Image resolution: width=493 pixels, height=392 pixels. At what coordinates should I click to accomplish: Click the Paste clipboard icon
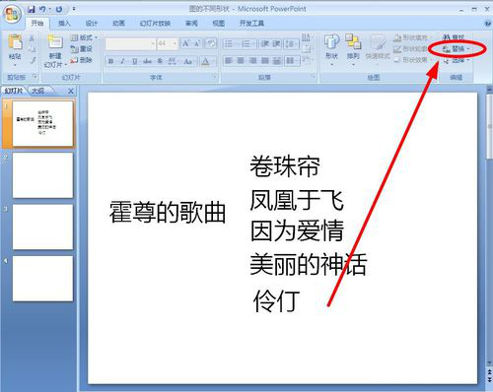(15, 42)
